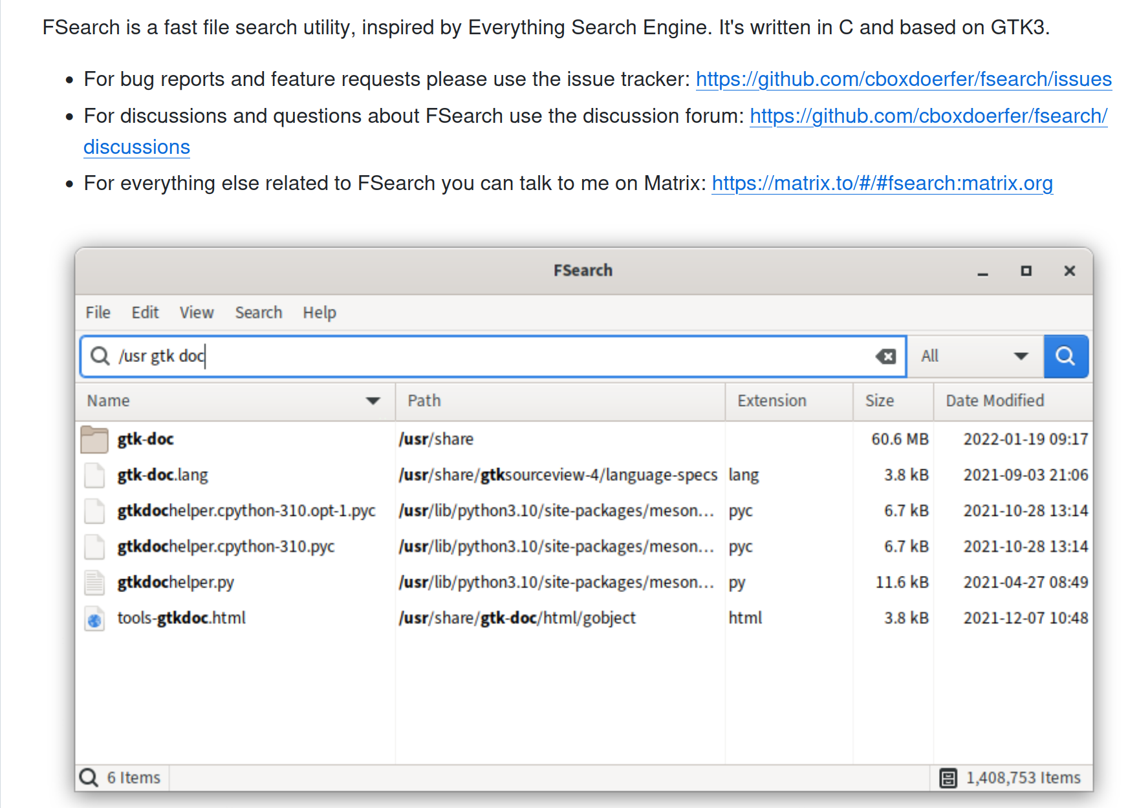Viewport: 1139px width, 808px height.
Task: Open the View menu
Action: coord(197,313)
